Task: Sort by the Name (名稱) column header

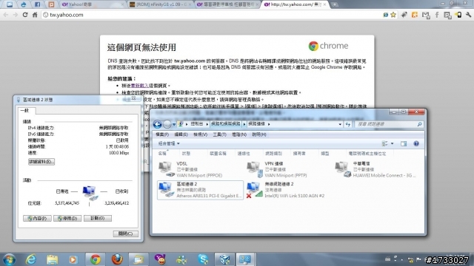Action: point(162,154)
